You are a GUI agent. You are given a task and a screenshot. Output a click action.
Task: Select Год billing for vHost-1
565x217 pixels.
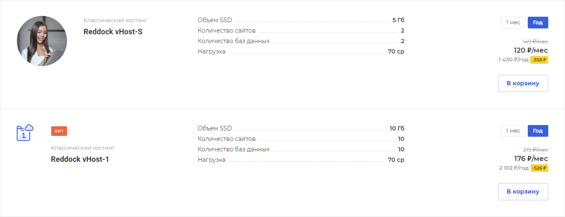click(538, 131)
